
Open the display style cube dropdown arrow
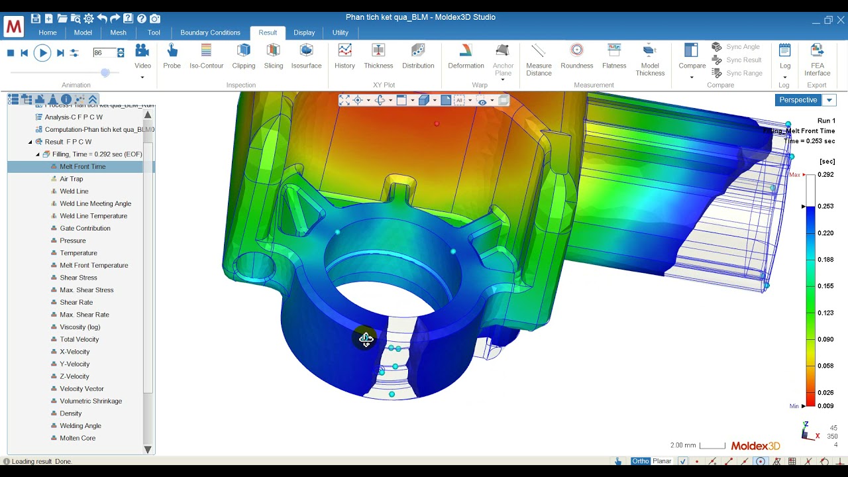435,101
